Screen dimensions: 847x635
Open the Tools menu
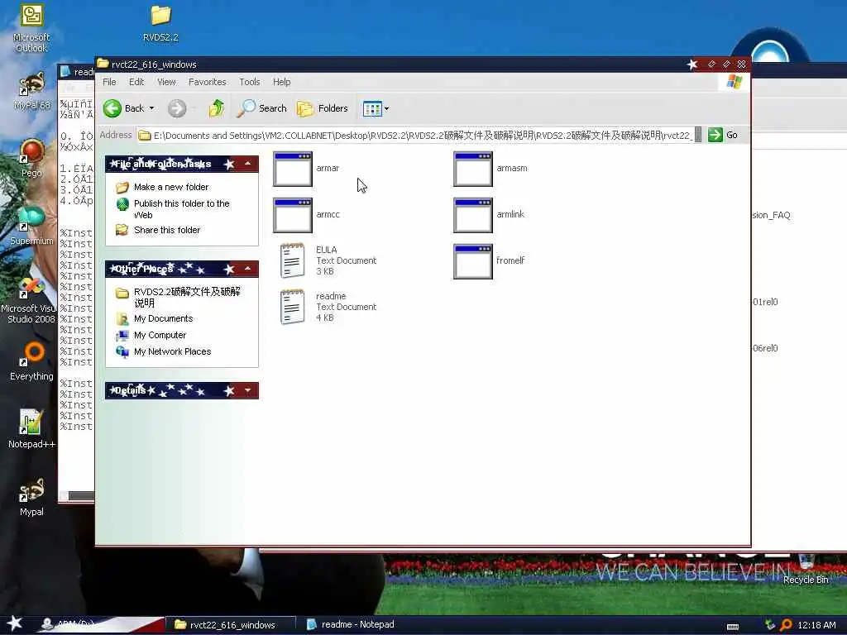pyautogui.click(x=250, y=82)
